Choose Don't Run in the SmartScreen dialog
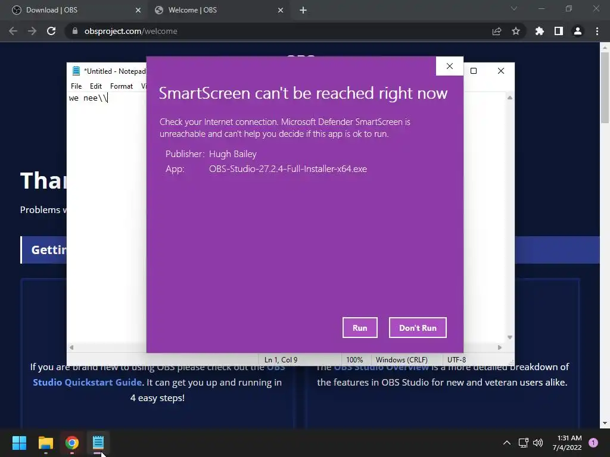Image resolution: width=610 pixels, height=457 pixels. (x=418, y=328)
